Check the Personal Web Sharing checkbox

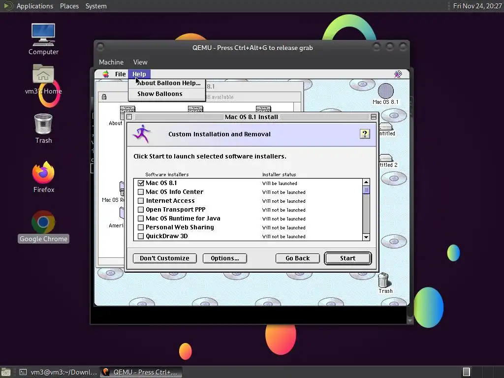click(141, 227)
